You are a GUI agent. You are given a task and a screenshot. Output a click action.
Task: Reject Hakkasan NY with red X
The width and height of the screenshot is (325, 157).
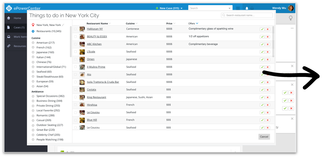pos(268,29)
